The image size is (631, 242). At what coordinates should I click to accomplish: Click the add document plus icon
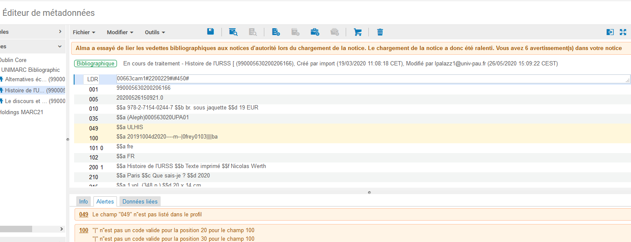click(276, 32)
